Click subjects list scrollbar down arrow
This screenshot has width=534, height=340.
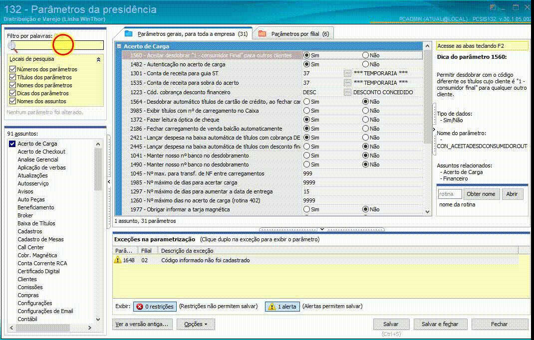(98, 319)
